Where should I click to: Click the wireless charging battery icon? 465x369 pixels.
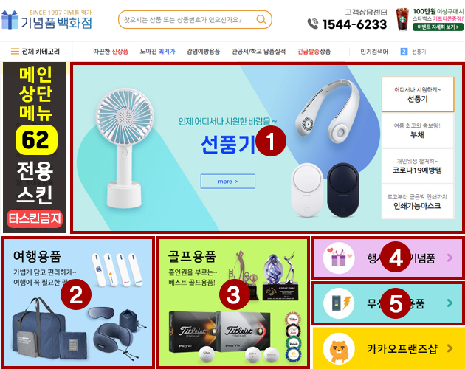[339, 303]
